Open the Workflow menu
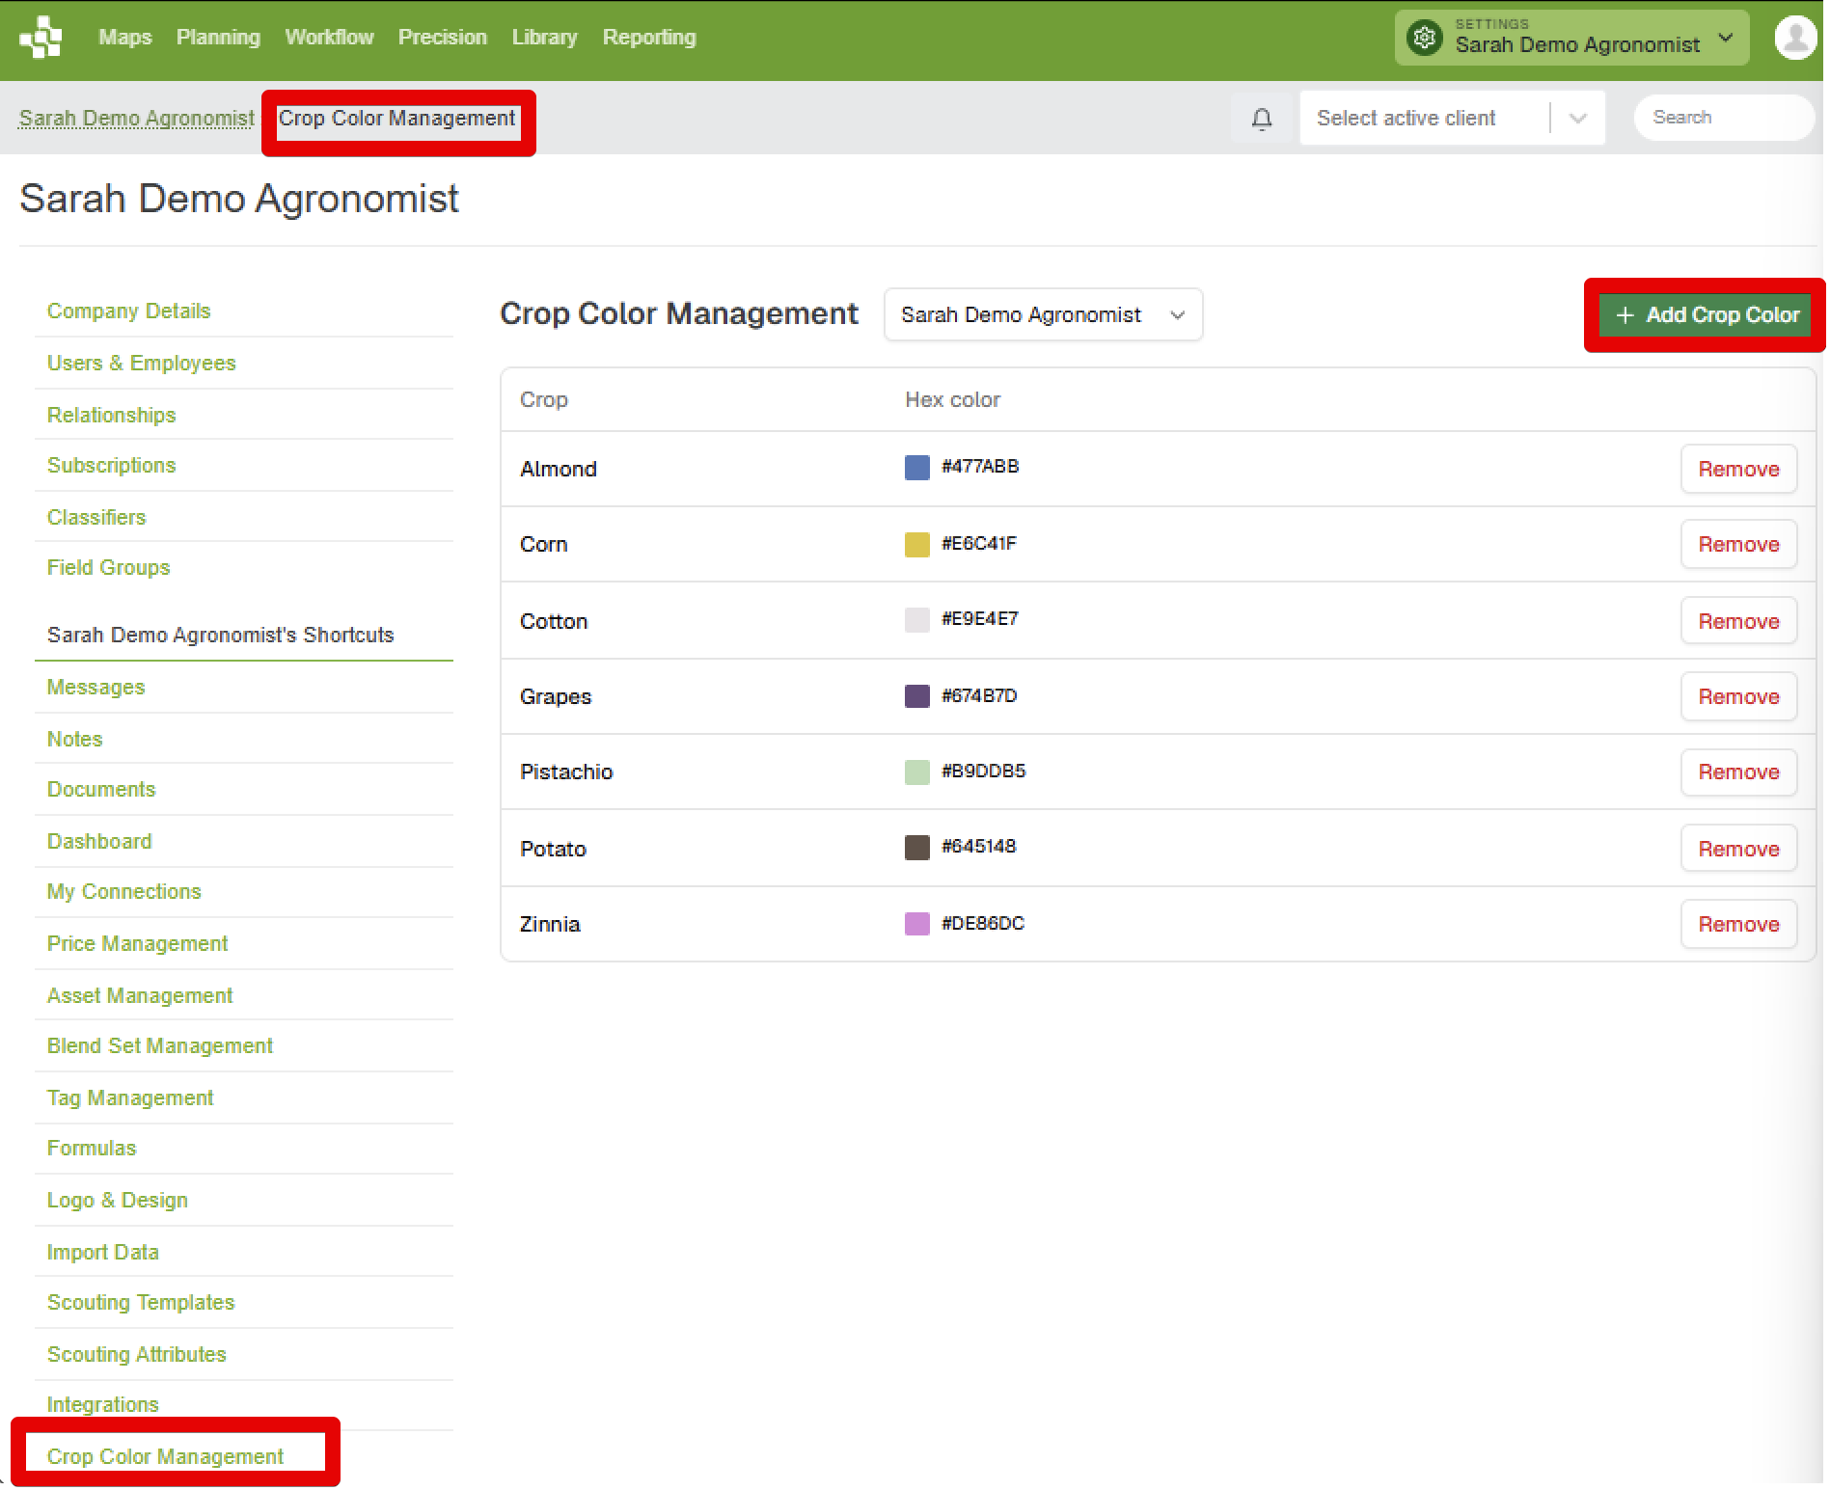Viewport: 1830px width, 1490px height. 329,38
